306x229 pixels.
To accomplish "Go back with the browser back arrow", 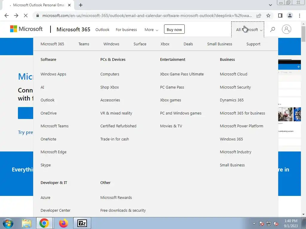I will click(x=7, y=16).
